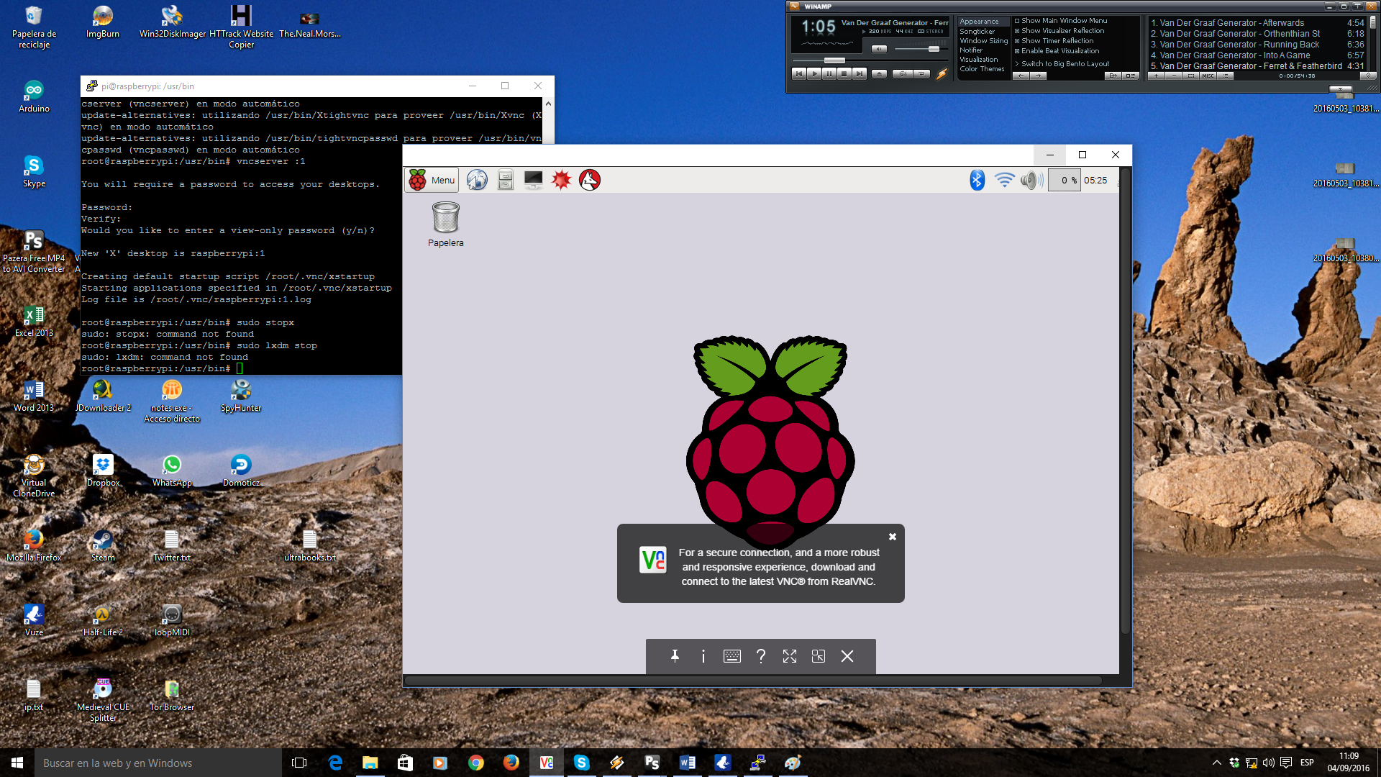
Task: Click the terminal window scroll up arrow
Action: (x=548, y=104)
